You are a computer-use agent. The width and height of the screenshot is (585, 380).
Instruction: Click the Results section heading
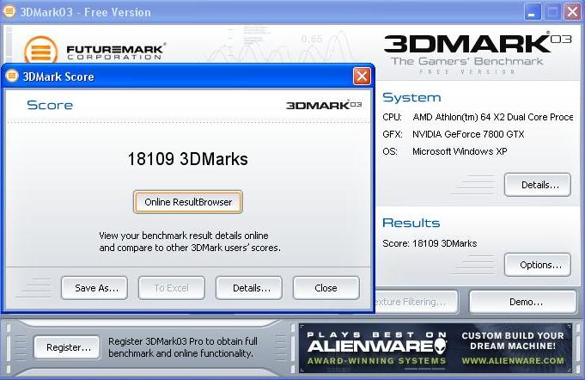point(411,223)
